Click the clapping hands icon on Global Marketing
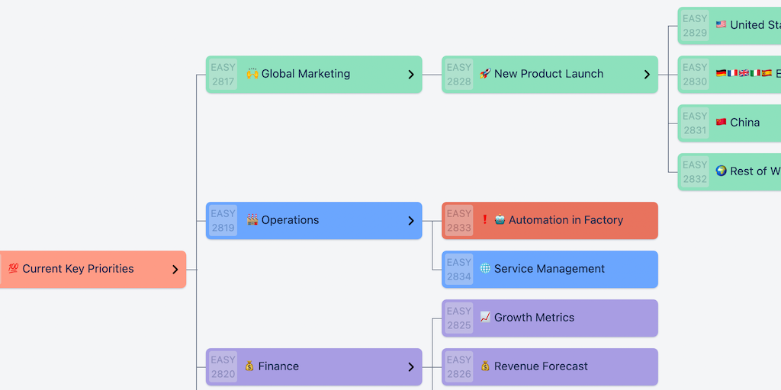This screenshot has height=390, width=781. coord(252,74)
